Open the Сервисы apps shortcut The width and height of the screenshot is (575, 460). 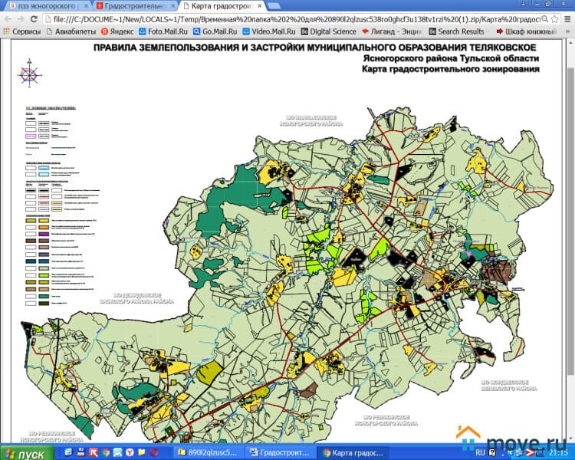point(22,31)
